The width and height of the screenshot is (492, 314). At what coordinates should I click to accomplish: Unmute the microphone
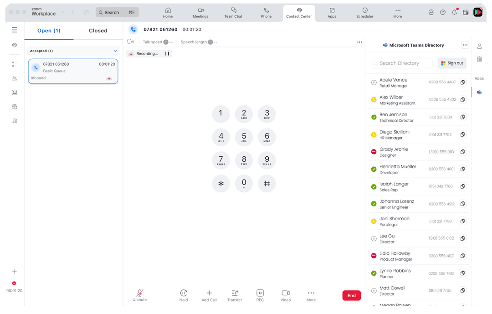tap(139, 295)
